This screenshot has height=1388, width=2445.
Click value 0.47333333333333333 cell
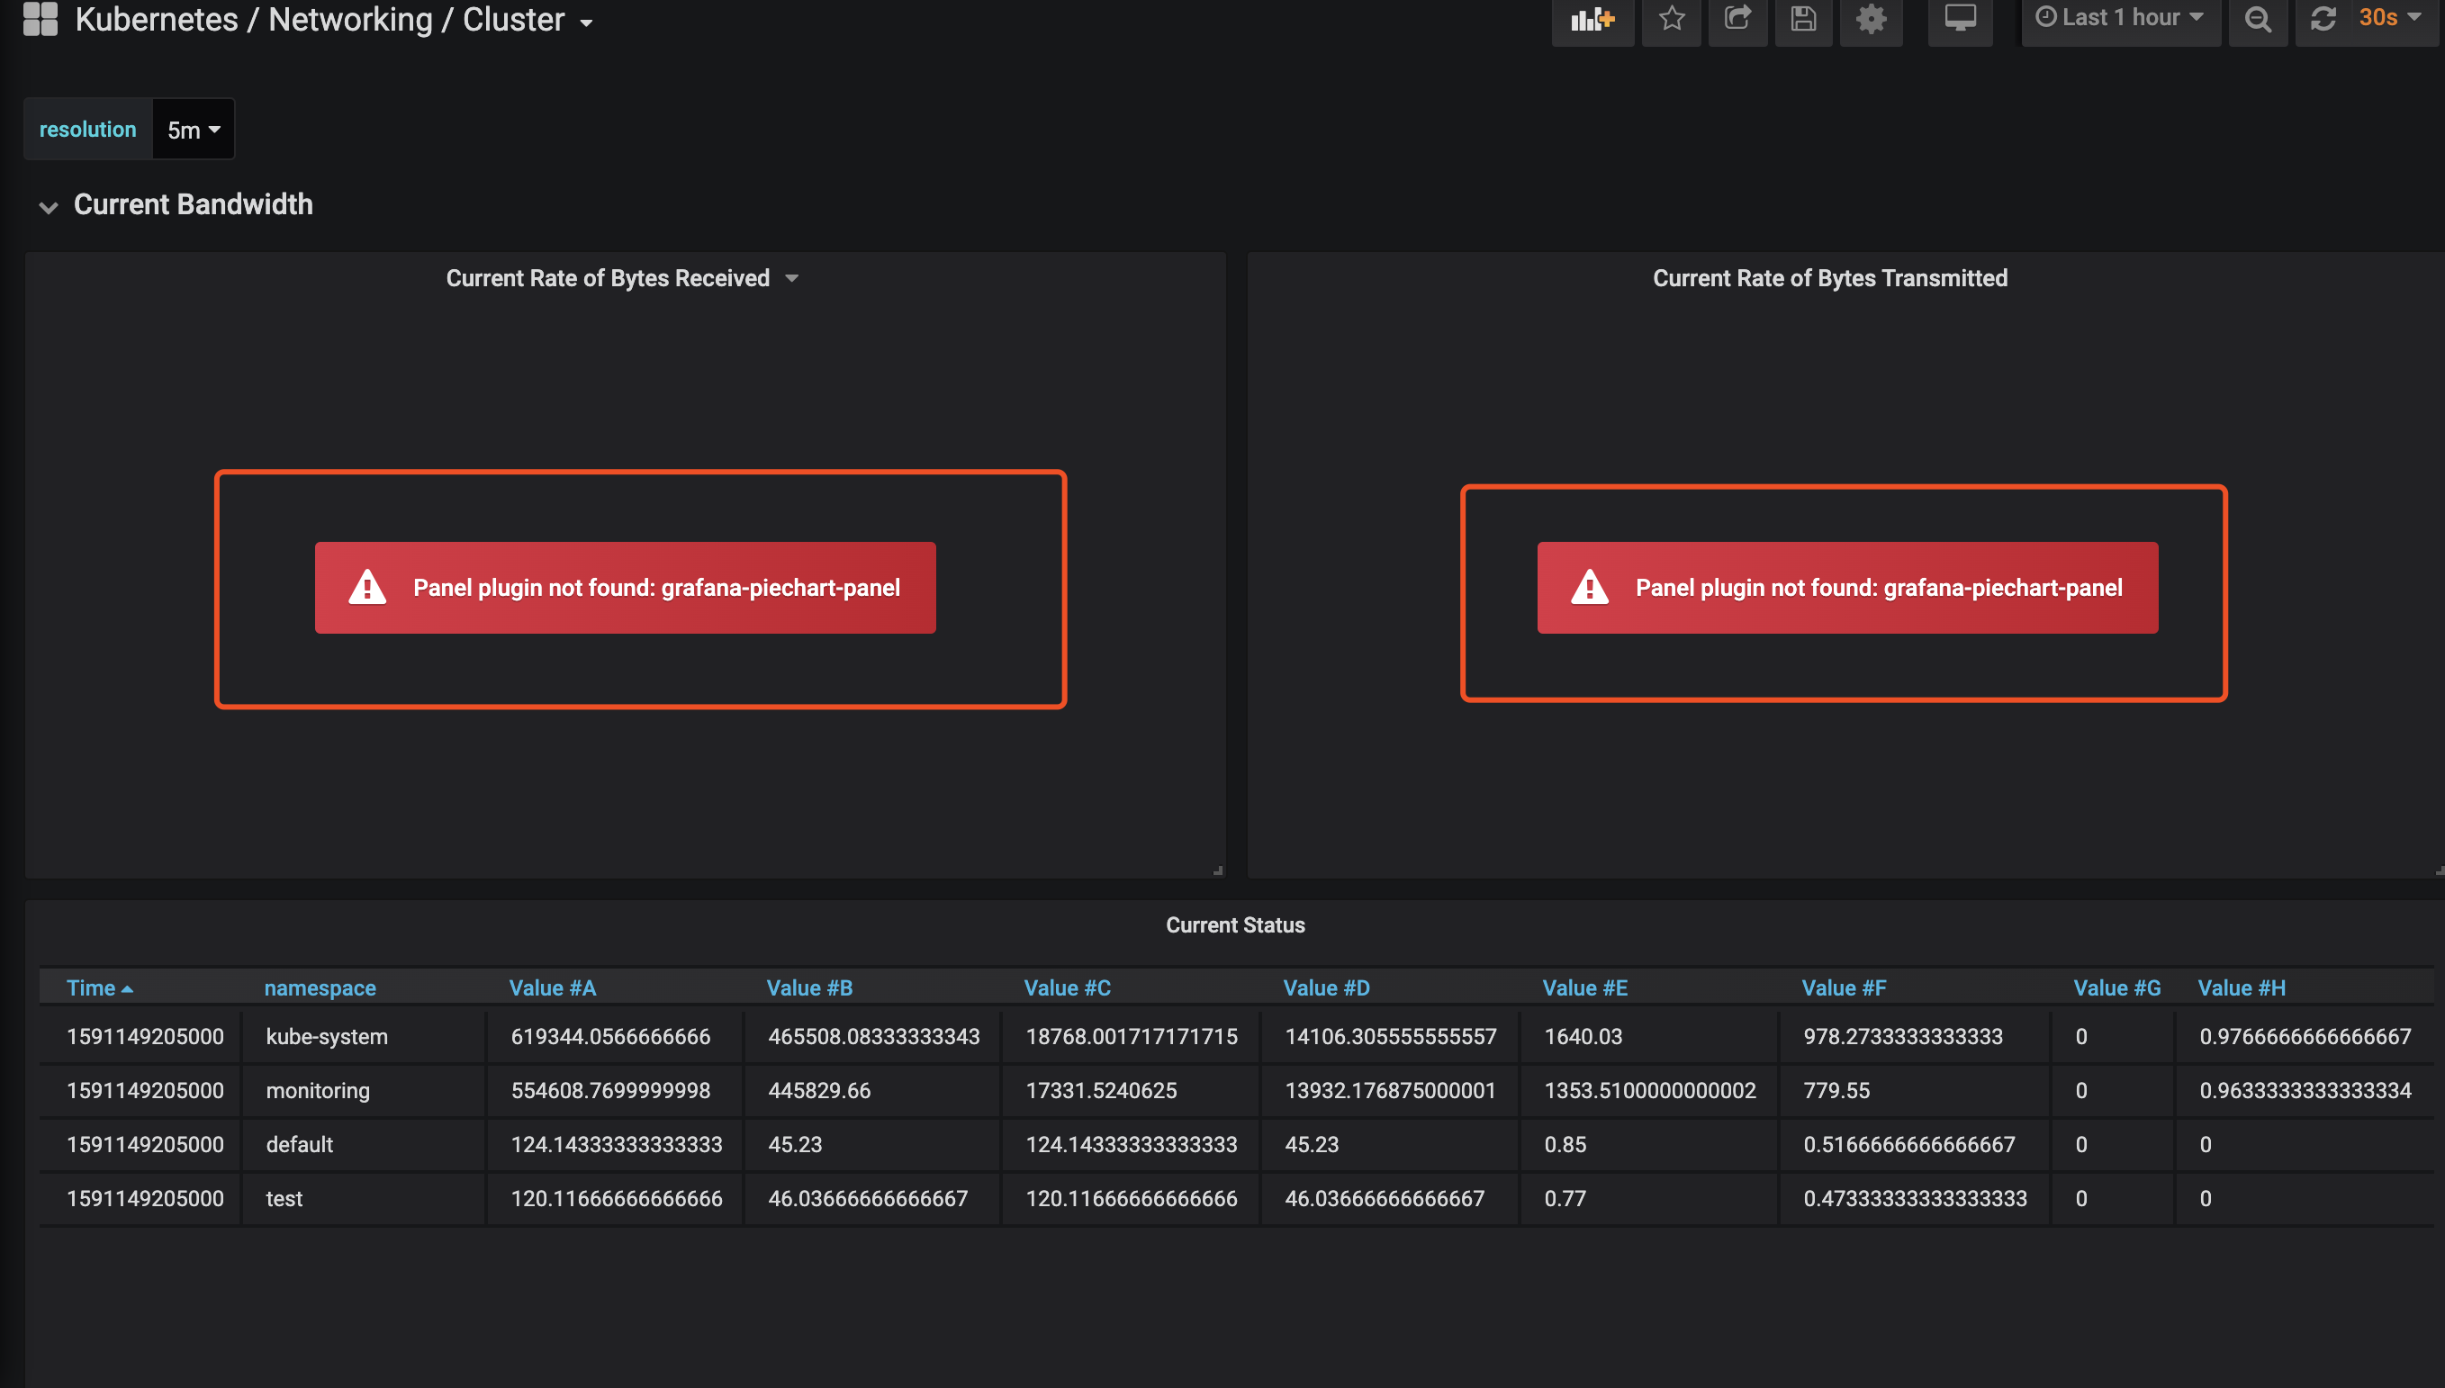pyautogui.click(x=1914, y=1198)
